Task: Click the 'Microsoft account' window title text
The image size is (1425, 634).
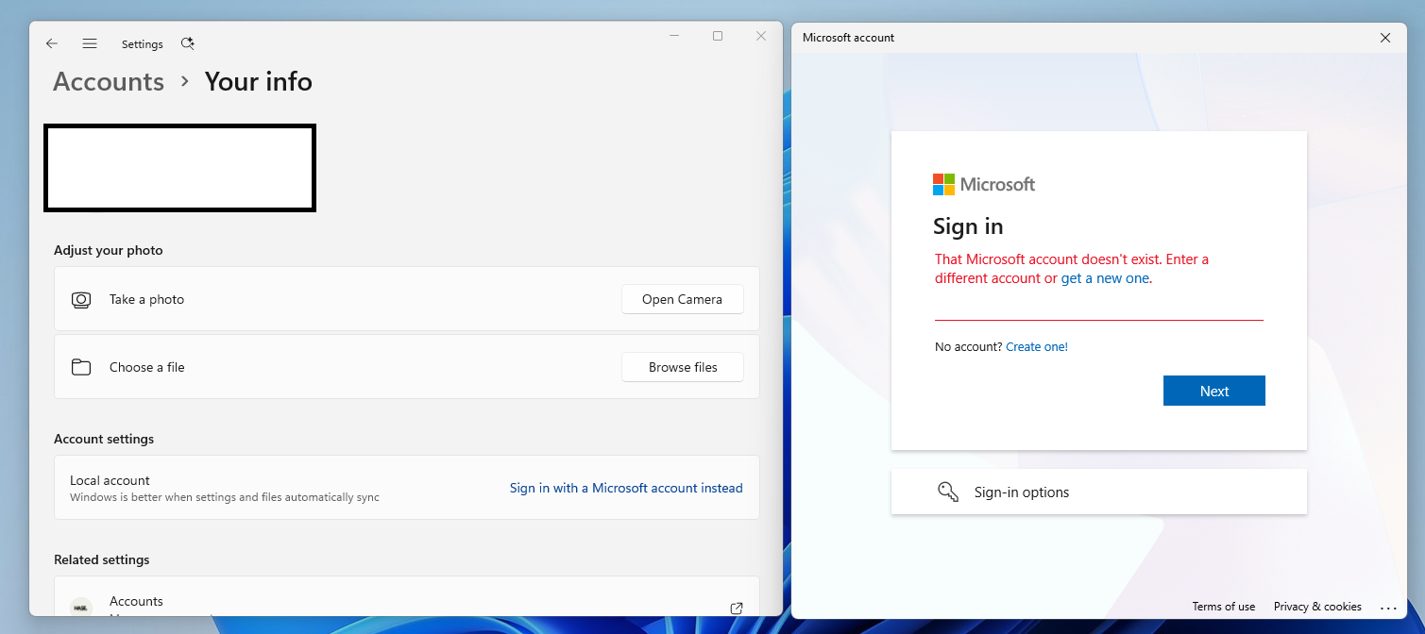Action: pos(848,38)
